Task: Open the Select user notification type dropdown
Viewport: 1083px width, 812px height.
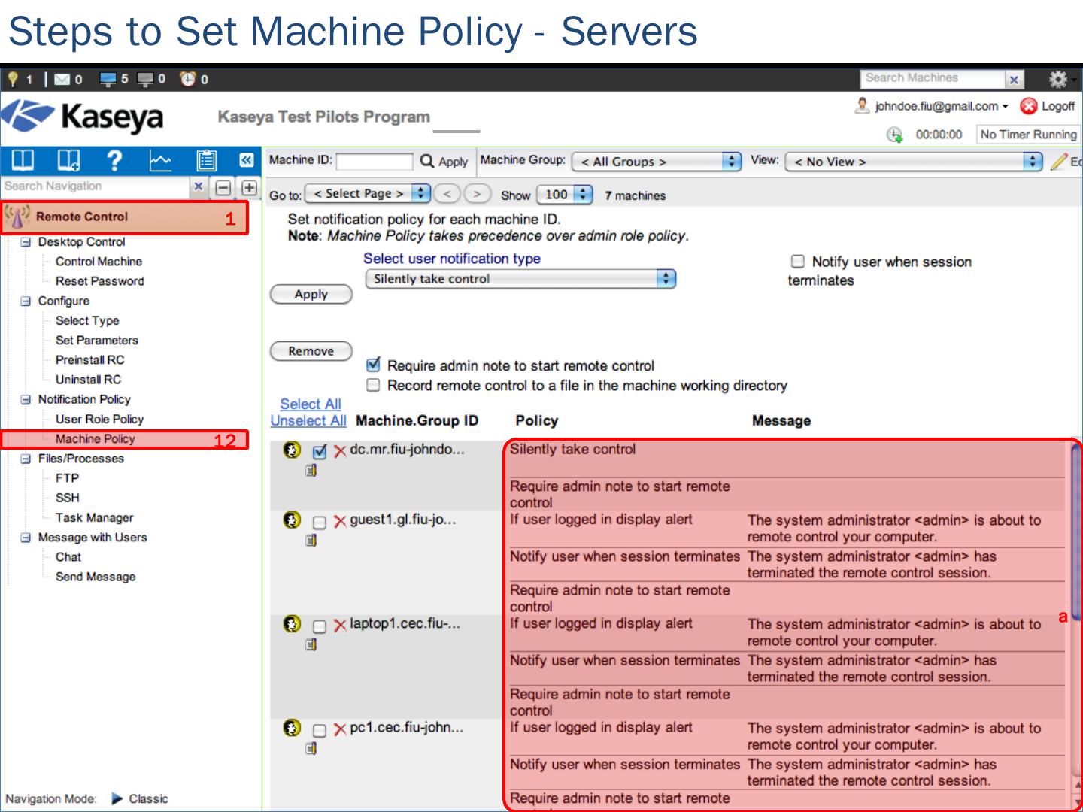Action: click(520, 279)
